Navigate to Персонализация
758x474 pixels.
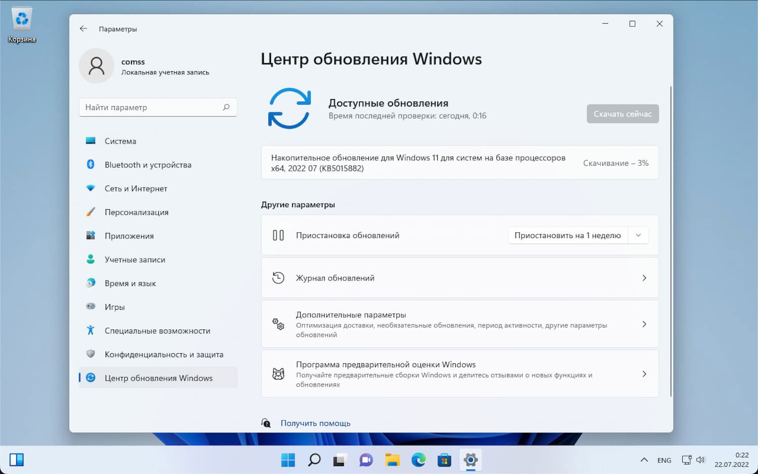coord(158,212)
